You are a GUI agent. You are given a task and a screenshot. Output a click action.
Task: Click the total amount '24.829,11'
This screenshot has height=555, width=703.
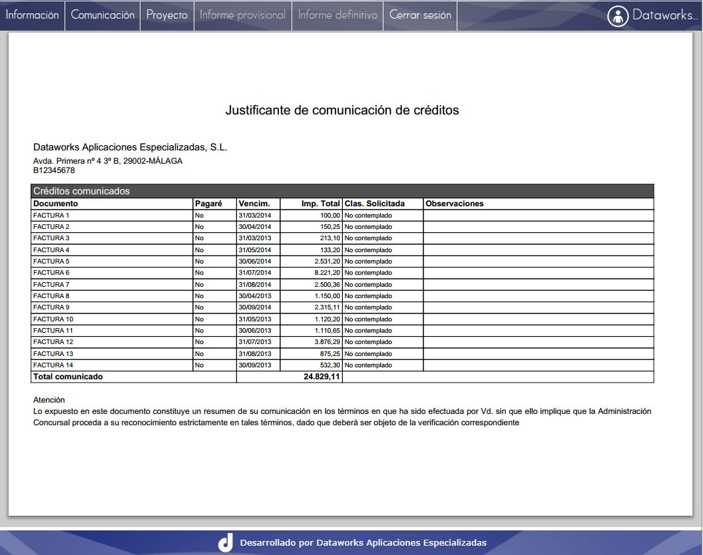pos(322,377)
